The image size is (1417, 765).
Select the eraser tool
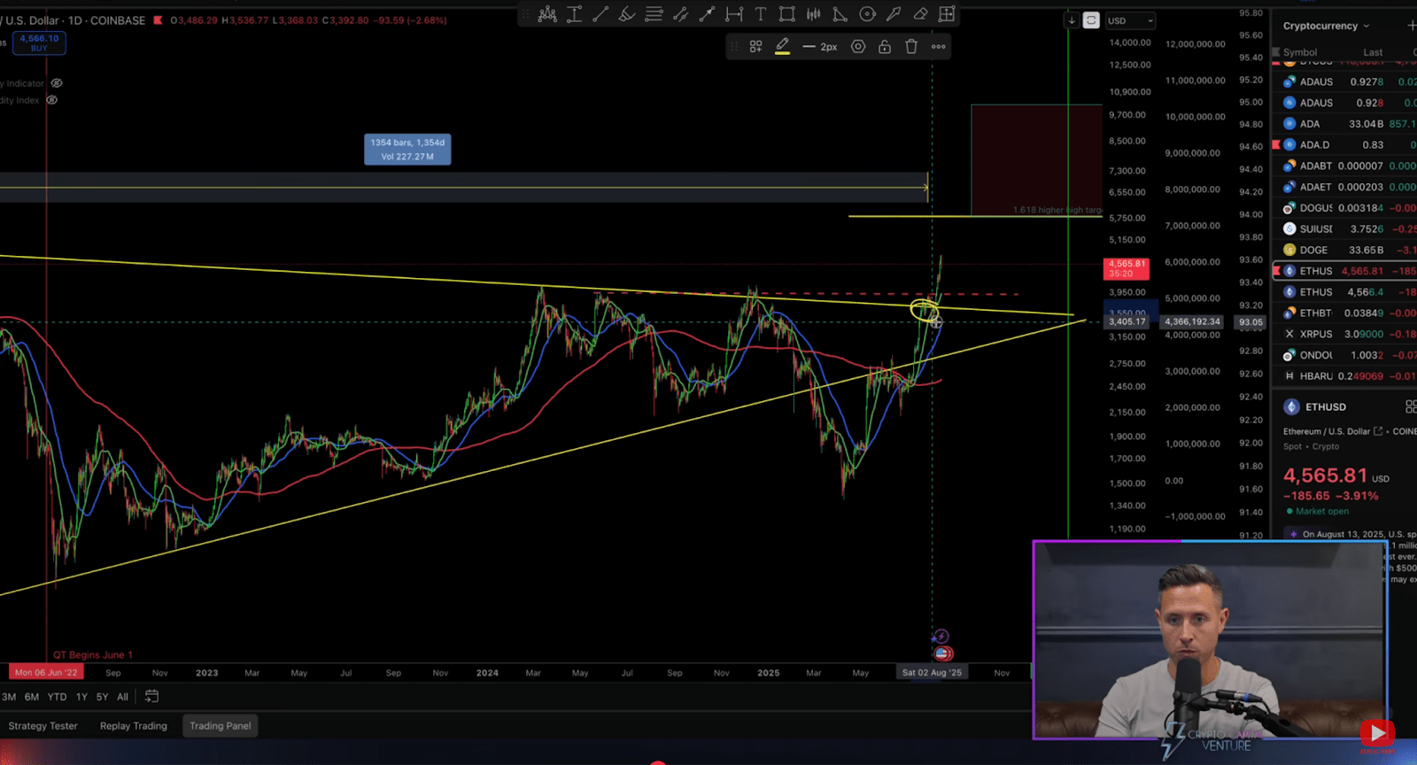tap(920, 14)
